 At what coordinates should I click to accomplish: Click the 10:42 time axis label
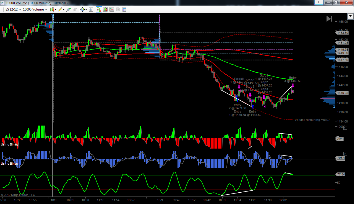click(x=207, y=200)
